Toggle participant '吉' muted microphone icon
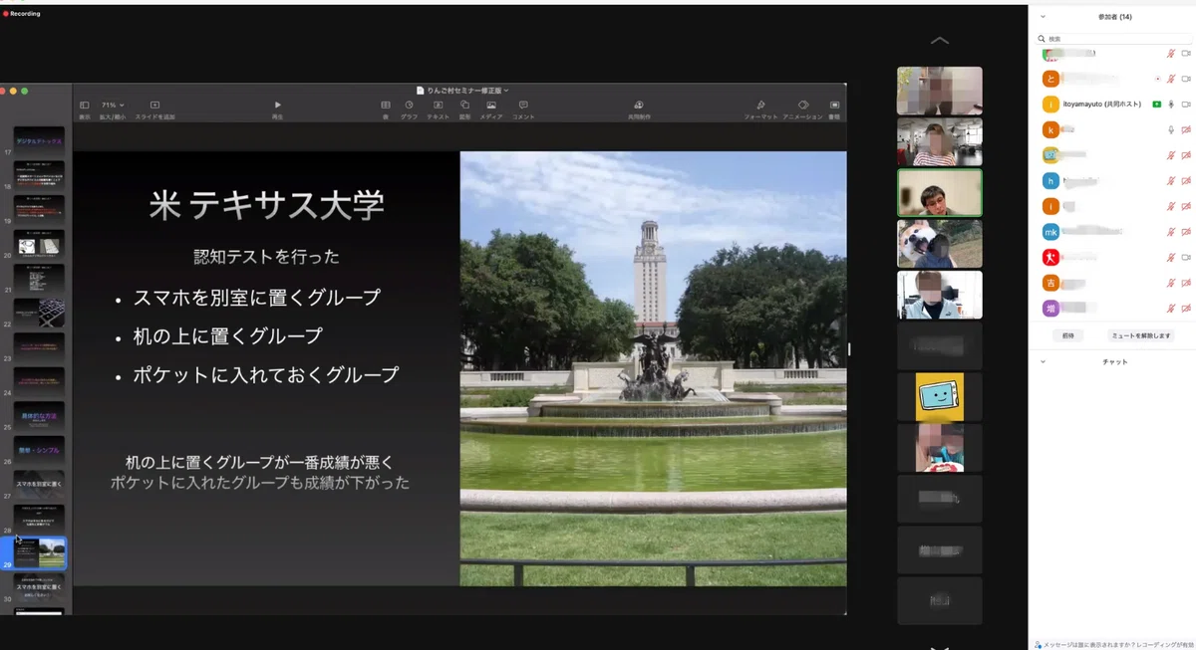Image resolution: width=1196 pixels, height=650 pixels. point(1171,283)
